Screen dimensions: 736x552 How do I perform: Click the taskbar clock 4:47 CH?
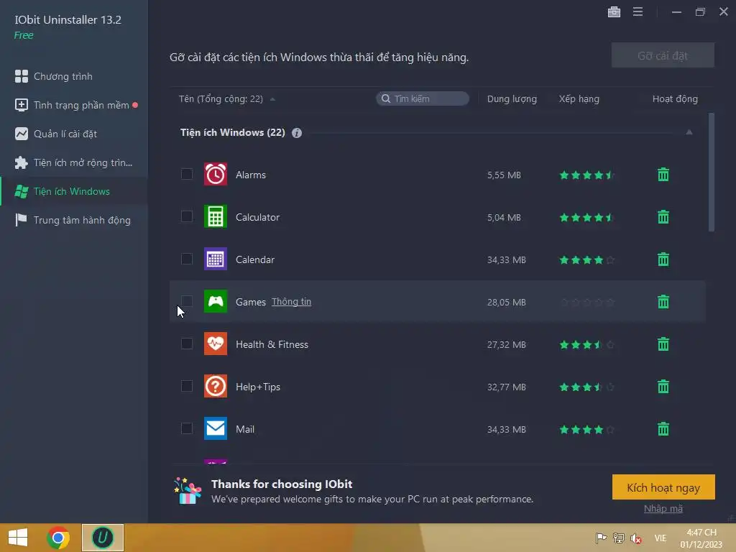tap(701, 533)
